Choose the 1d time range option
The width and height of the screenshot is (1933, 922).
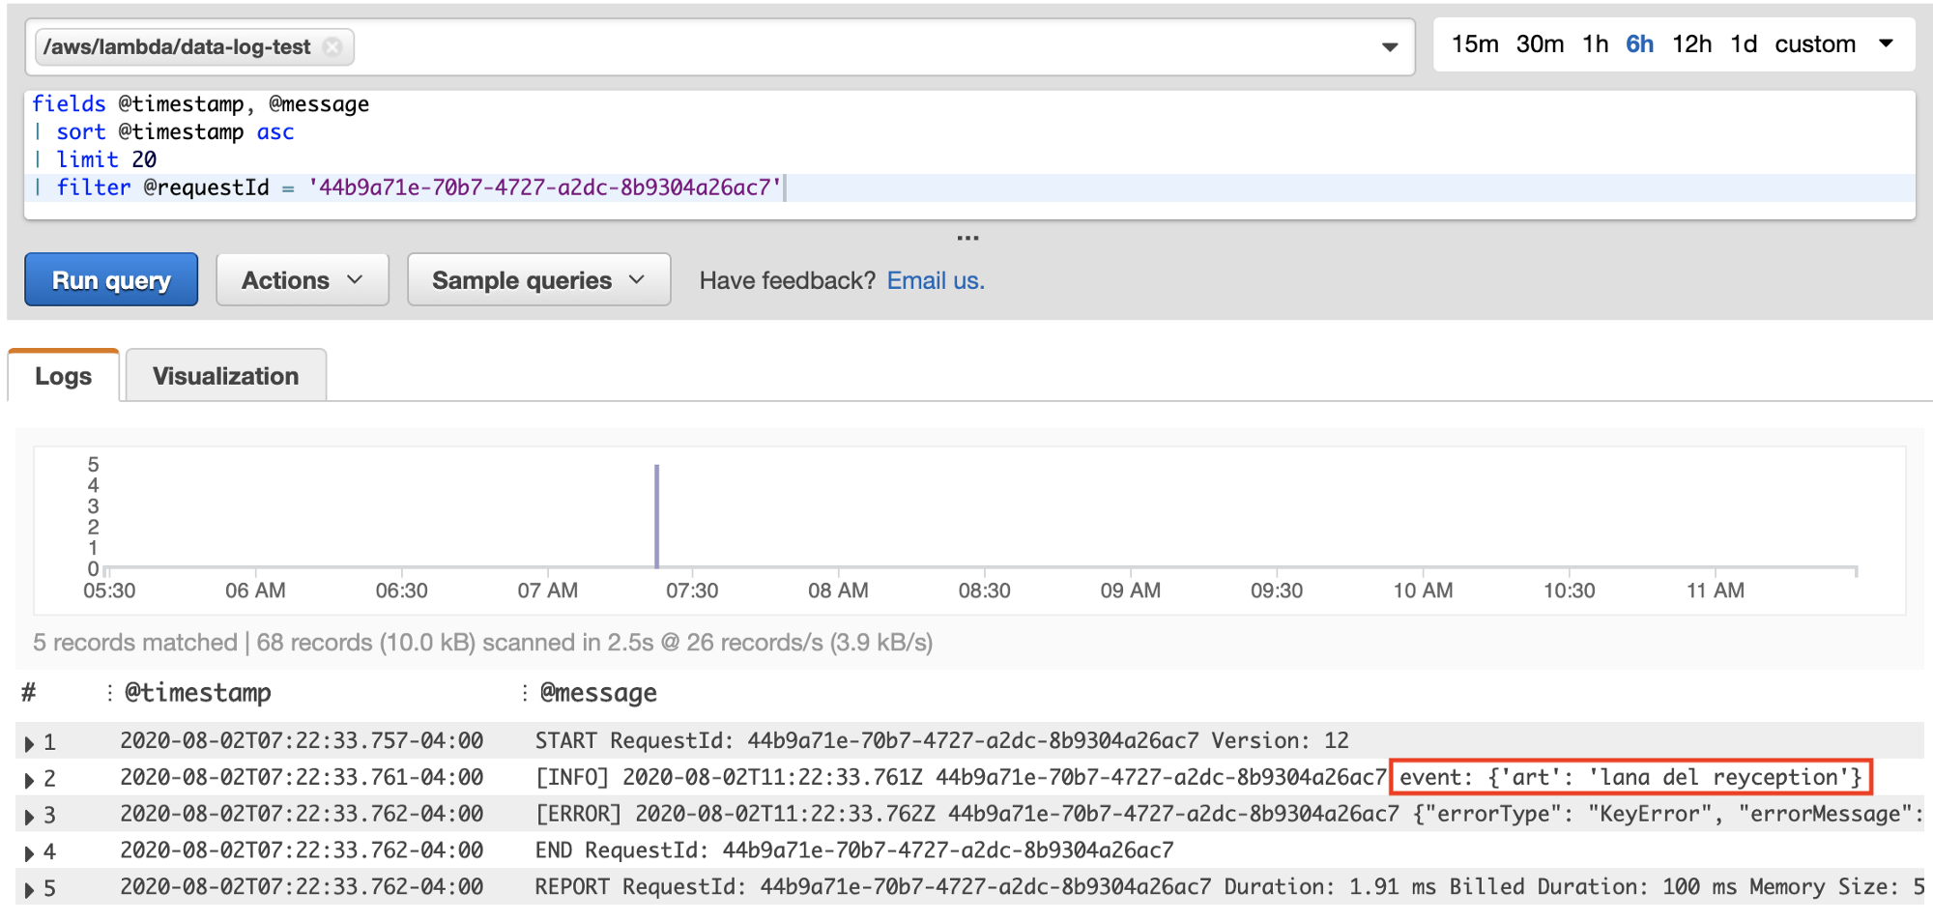coord(1743,44)
